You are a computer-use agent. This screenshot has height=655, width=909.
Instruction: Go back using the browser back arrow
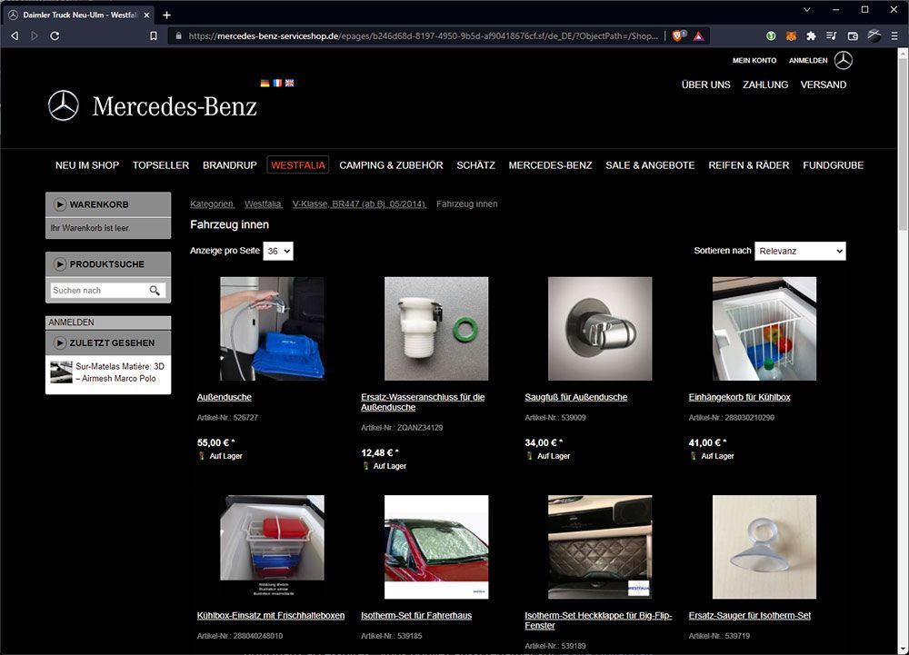pos(15,36)
